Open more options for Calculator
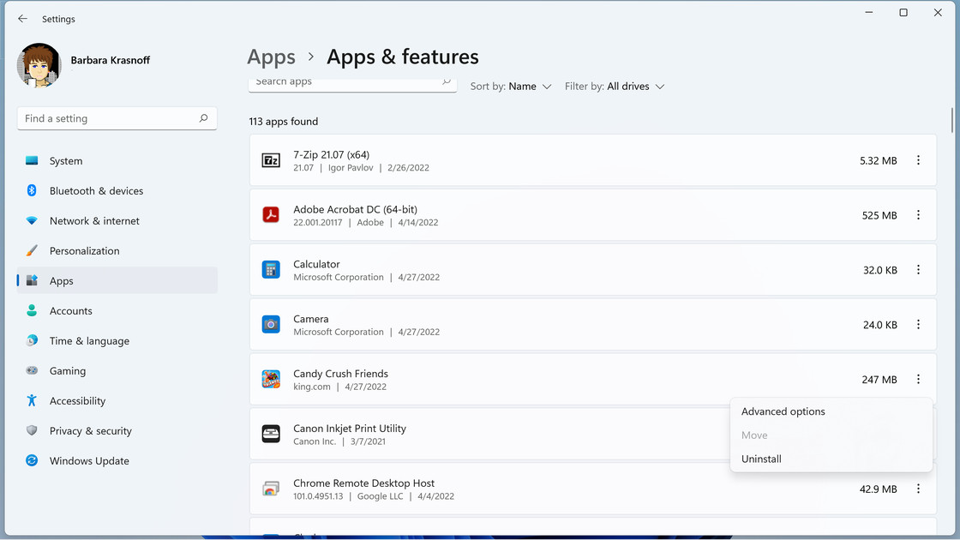The width and height of the screenshot is (960, 540). (x=918, y=269)
